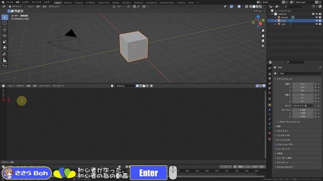This screenshot has width=323, height=181.
Task: Click Scale X value field
Action: [303, 110]
